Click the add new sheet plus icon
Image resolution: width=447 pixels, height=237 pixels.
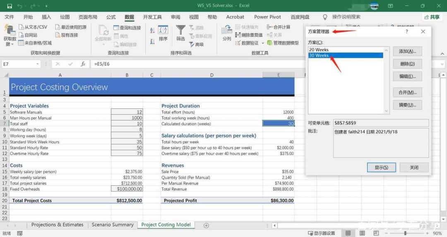[x=206, y=225]
